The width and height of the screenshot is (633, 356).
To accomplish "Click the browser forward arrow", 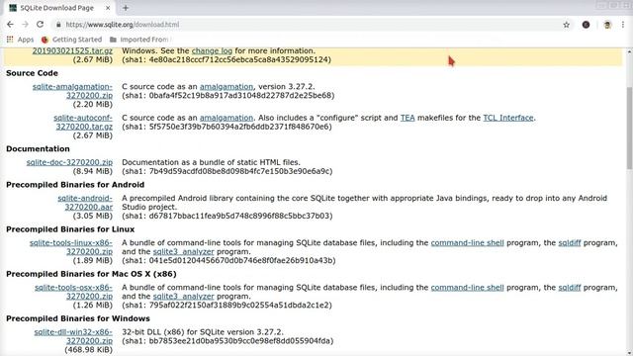I will click(x=25, y=24).
